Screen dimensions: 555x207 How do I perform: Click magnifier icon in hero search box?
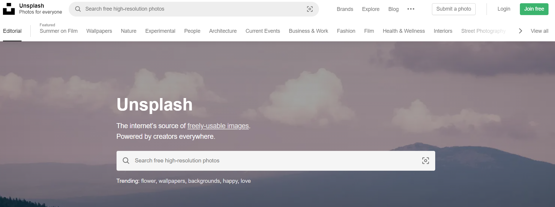pyautogui.click(x=126, y=161)
